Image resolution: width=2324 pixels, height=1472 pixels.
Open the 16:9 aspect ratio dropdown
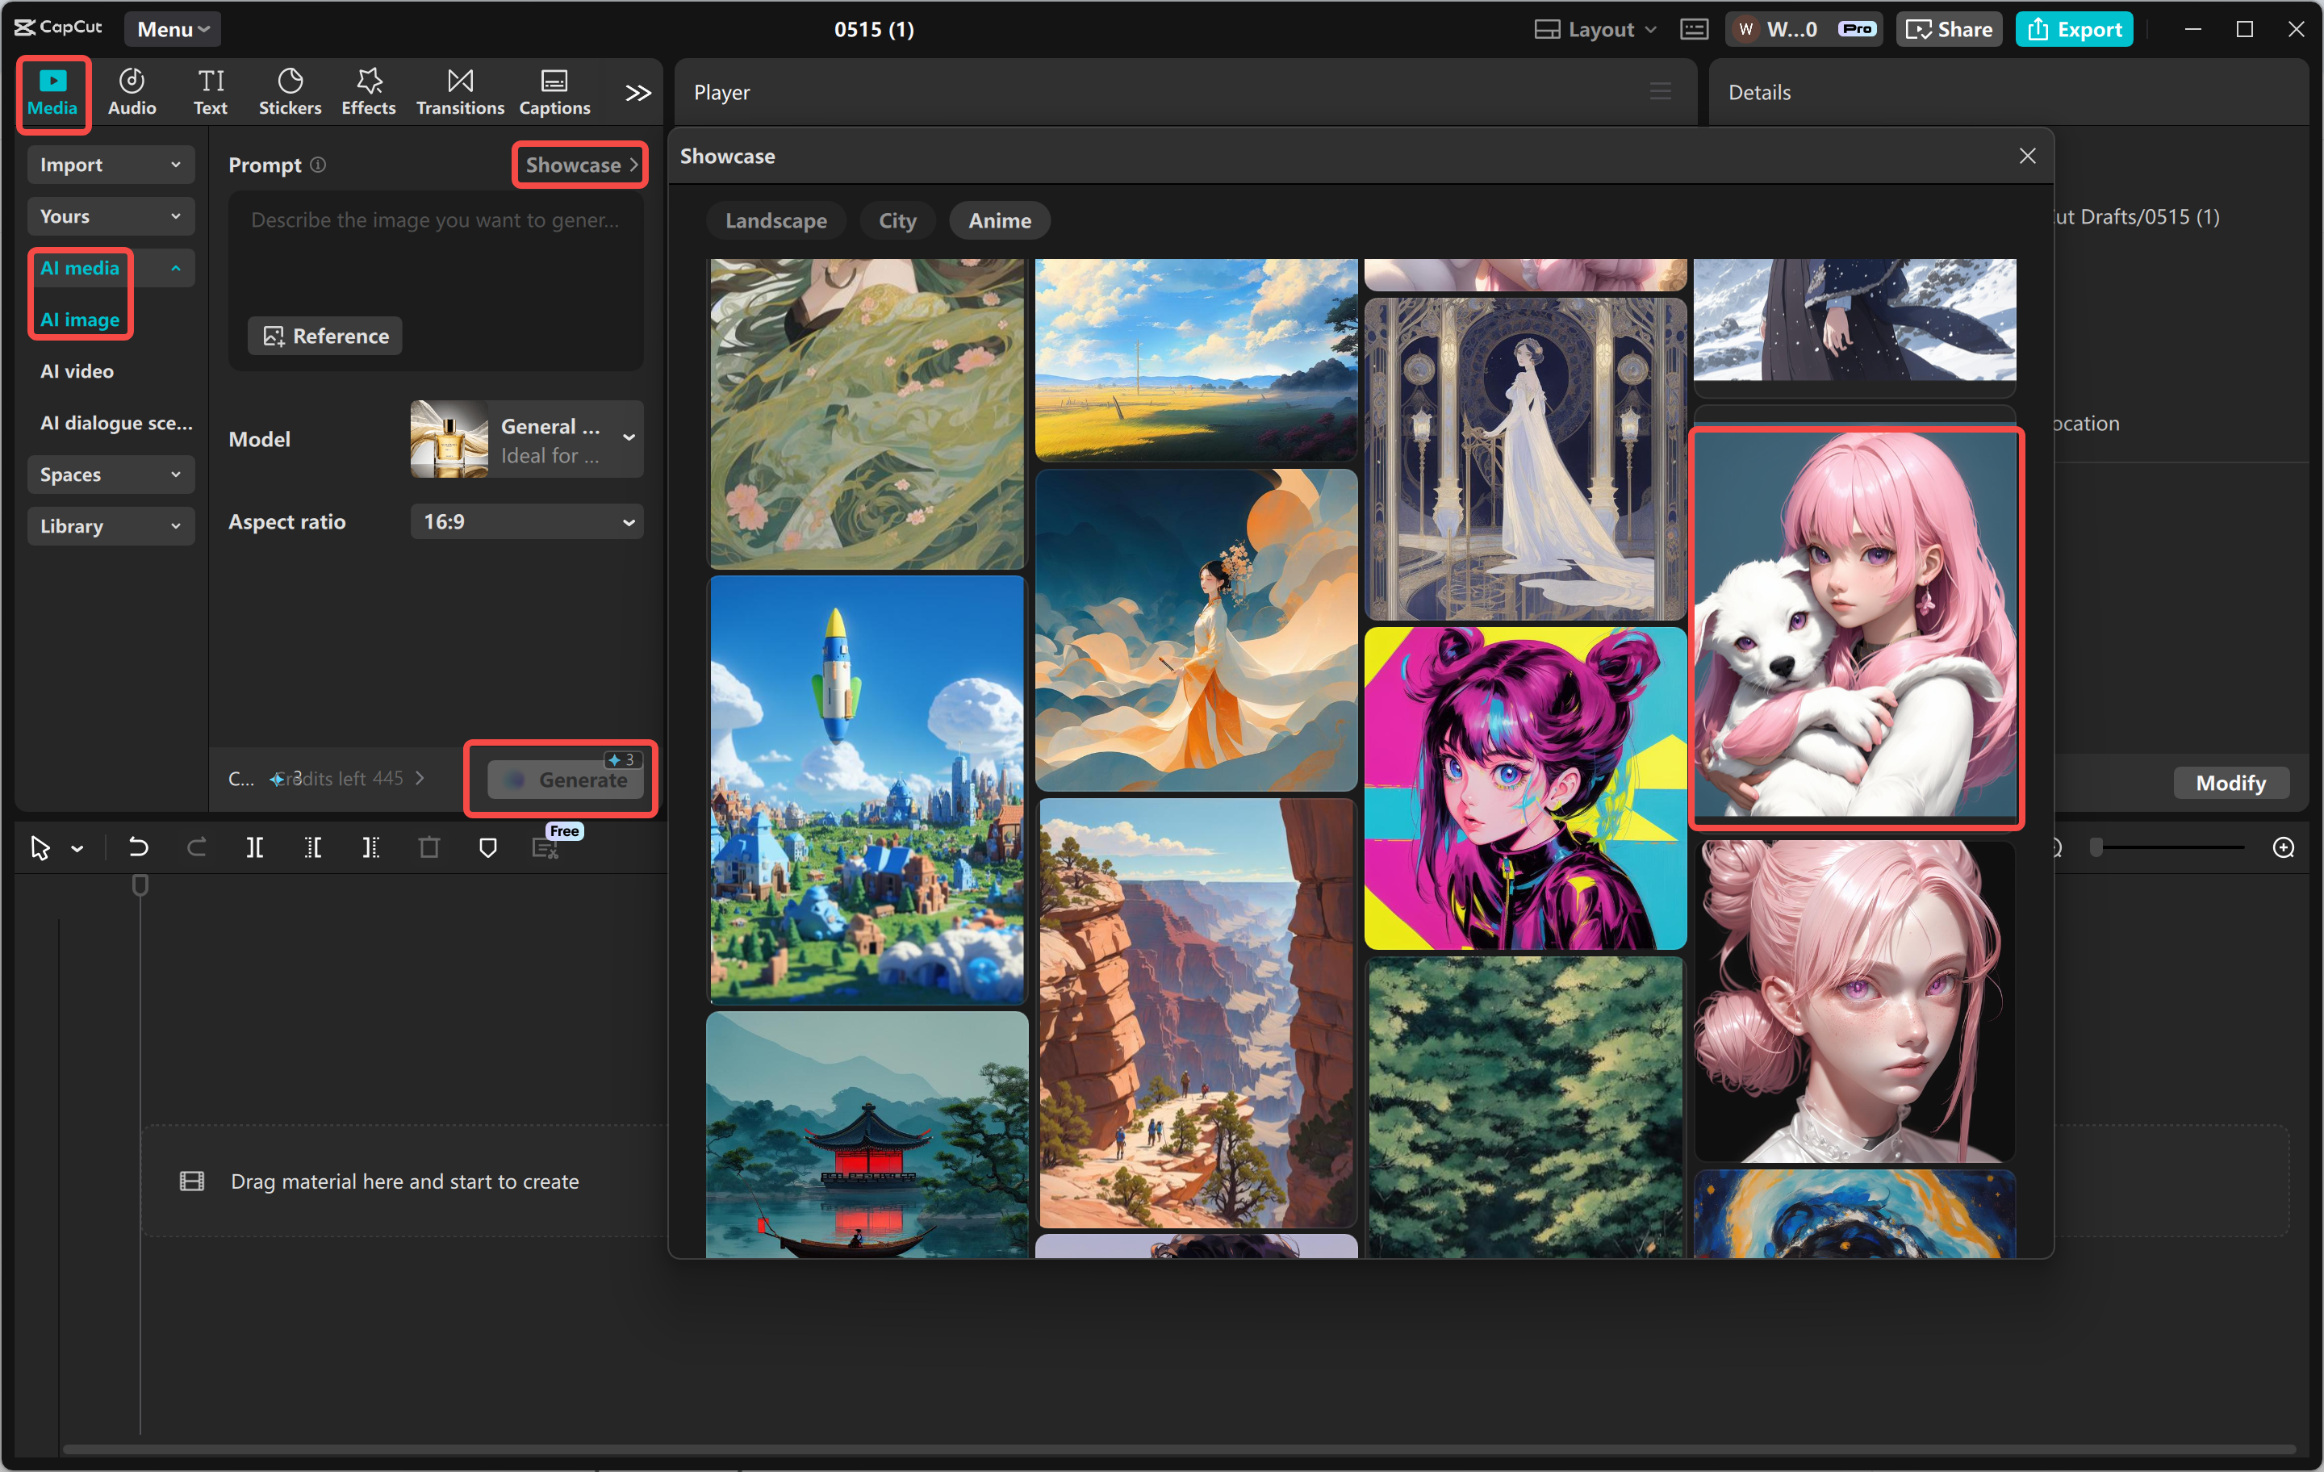(x=526, y=521)
